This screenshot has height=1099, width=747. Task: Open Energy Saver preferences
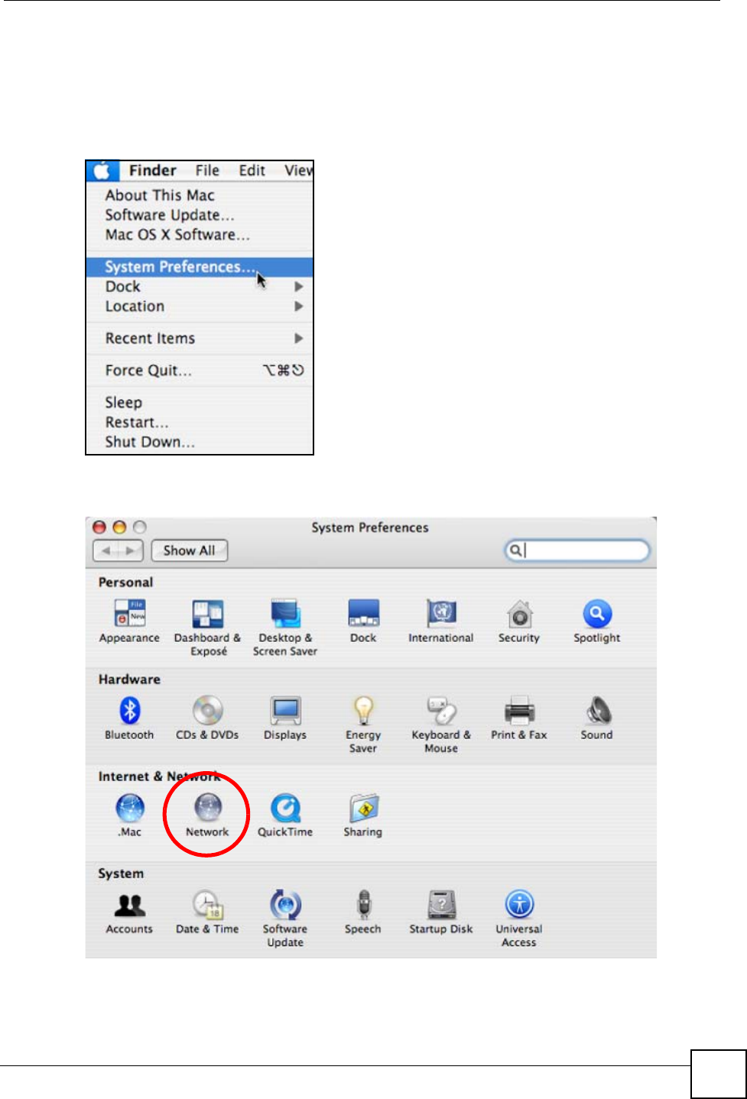pyautogui.click(x=363, y=725)
